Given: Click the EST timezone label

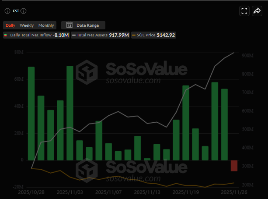Looking at the screenshot, I should pyautogui.click(x=16, y=11).
